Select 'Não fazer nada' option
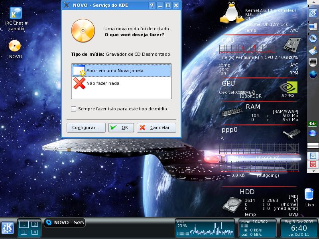This screenshot has width=319, height=239. [x=121, y=83]
